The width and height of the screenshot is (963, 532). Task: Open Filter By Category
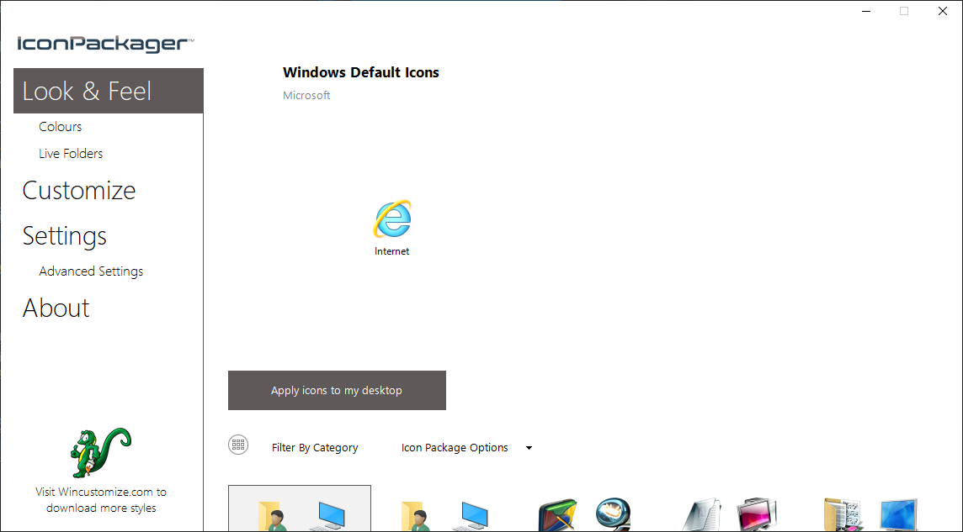(315, 448)
